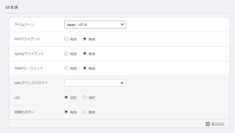Image resolution: width=235 pixels, height=133 pixels.
Task: Open the MACアドレスリスト dropdown
Action: pyautogui.click(x=95, y=83)
